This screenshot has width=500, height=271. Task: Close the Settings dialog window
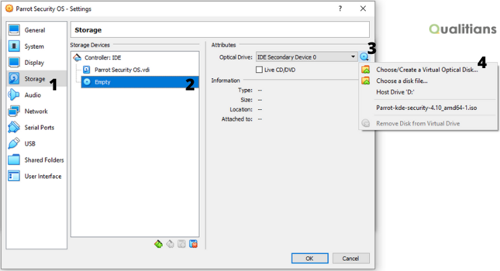point(363,9)
